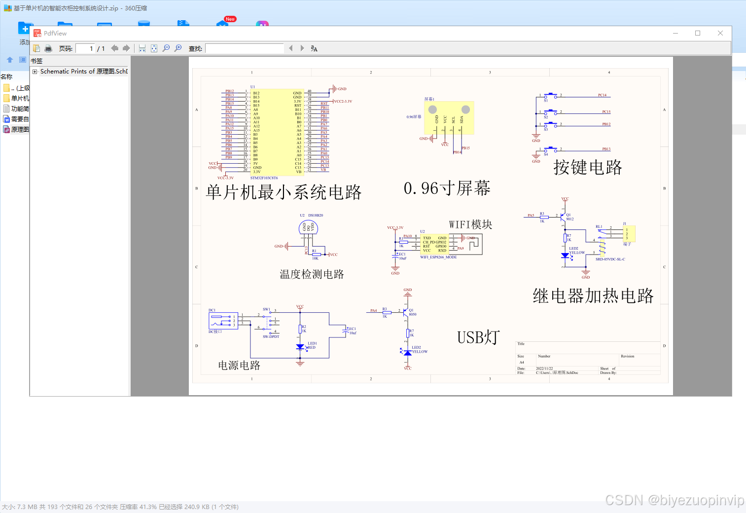
Task: Click the find-previous arrow beside the search box
Action: [290, 48]
